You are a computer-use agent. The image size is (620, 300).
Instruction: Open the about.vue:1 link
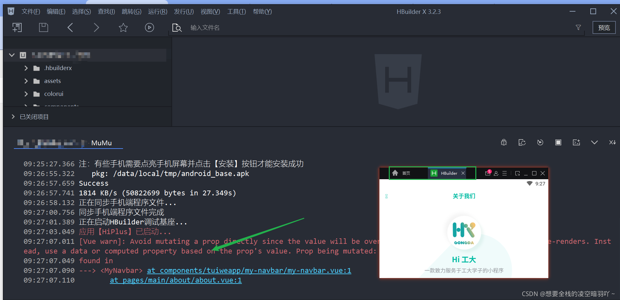[176, 280]
